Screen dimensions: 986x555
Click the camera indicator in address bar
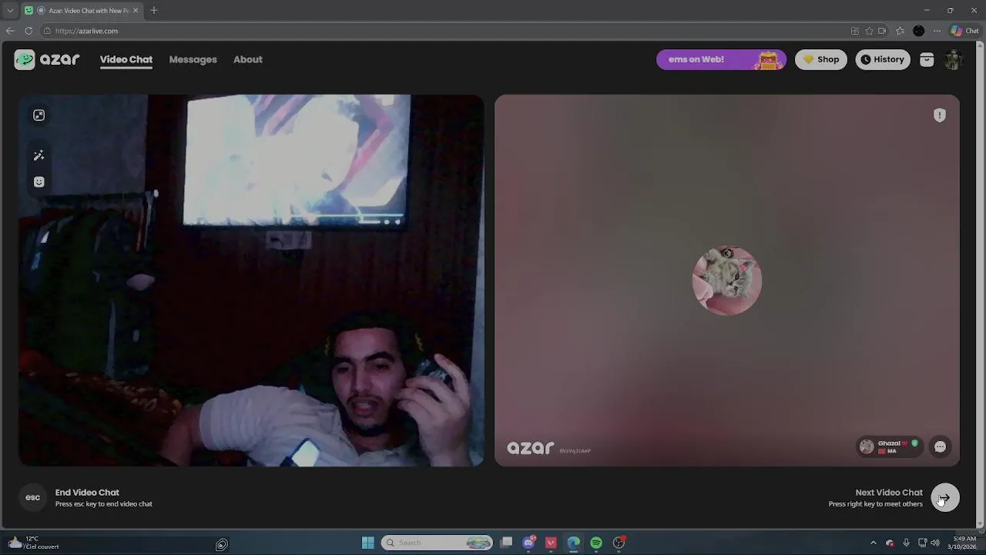883,31
